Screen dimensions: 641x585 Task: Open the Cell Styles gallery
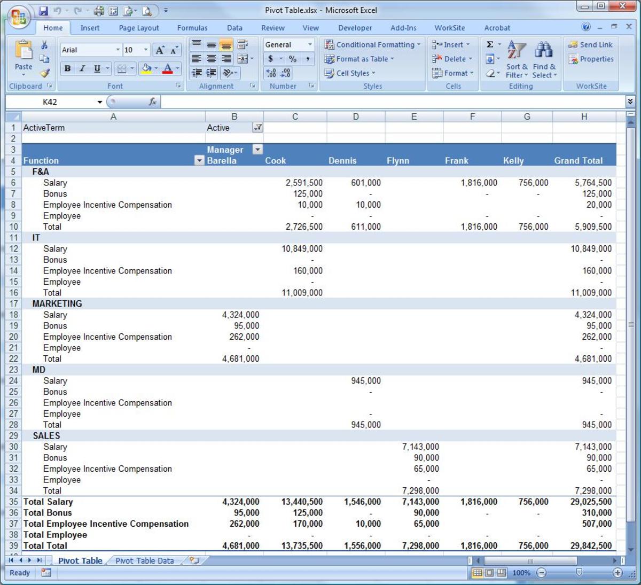pyautogui.click(x=351, y=73)
